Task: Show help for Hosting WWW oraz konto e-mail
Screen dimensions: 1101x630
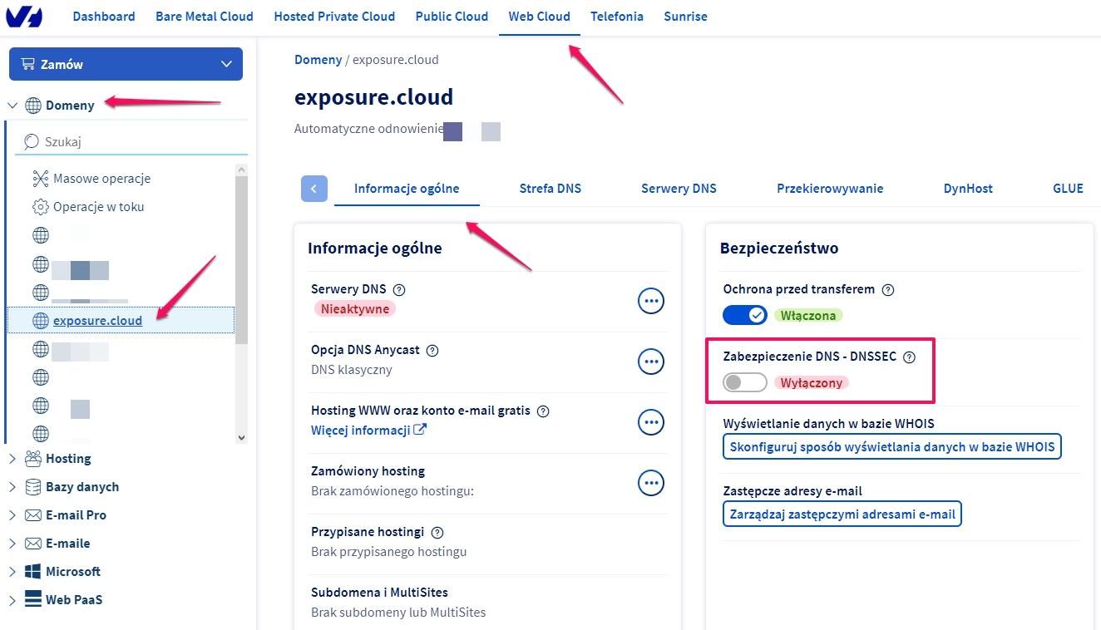Action: (543, 411)
